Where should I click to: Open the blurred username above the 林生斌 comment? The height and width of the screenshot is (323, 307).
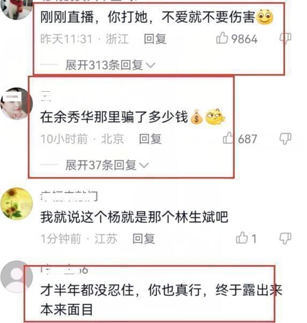(69, 196)
